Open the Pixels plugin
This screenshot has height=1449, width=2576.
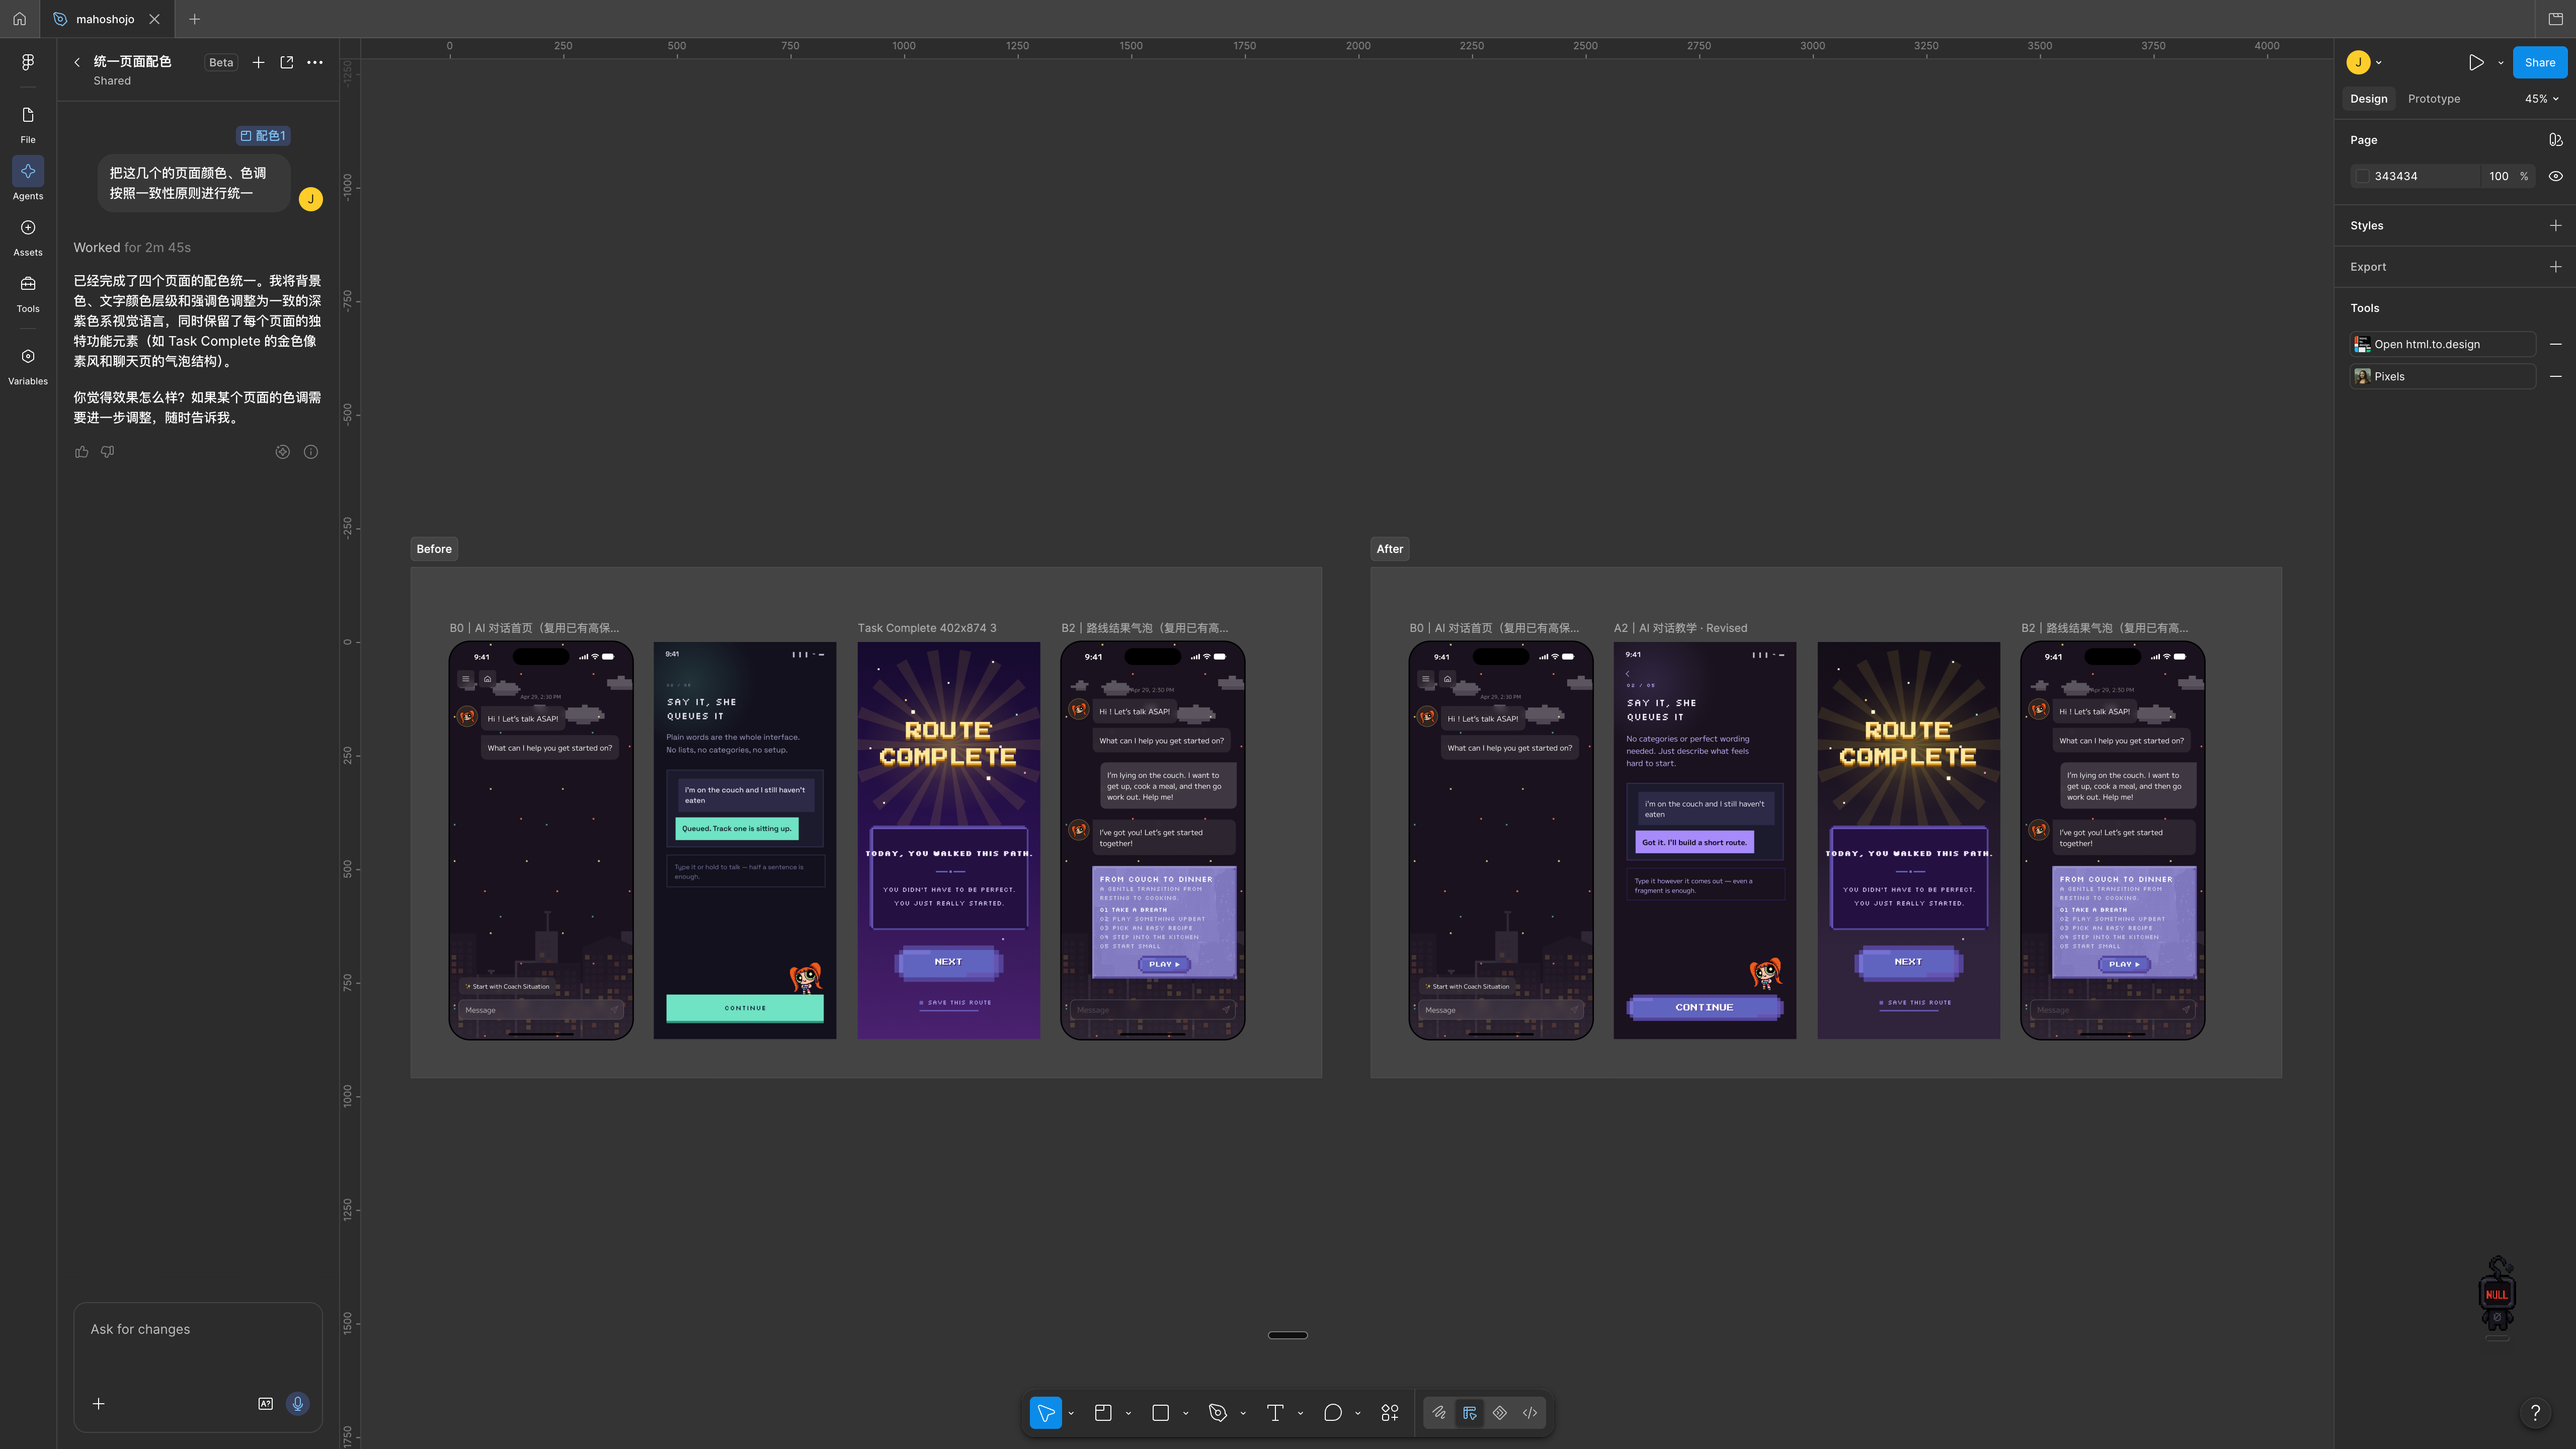[2442, 376]
